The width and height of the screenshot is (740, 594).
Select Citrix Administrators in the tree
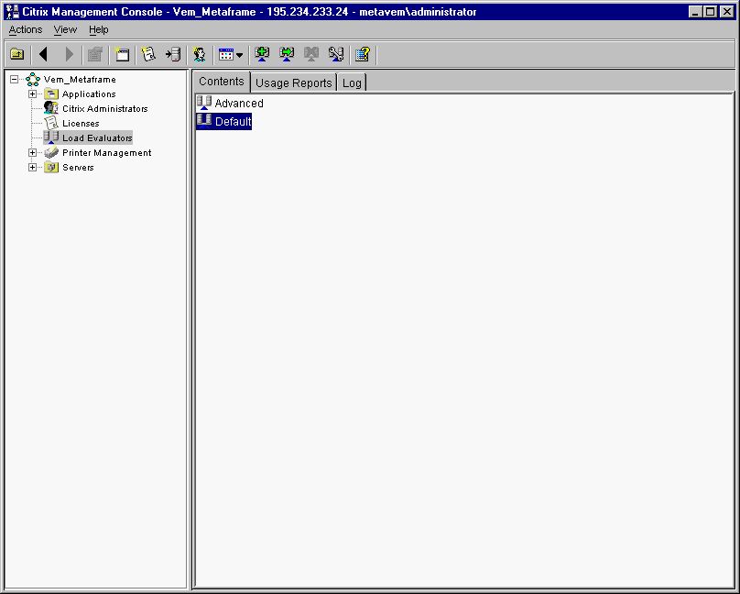[x=104, y=108]
